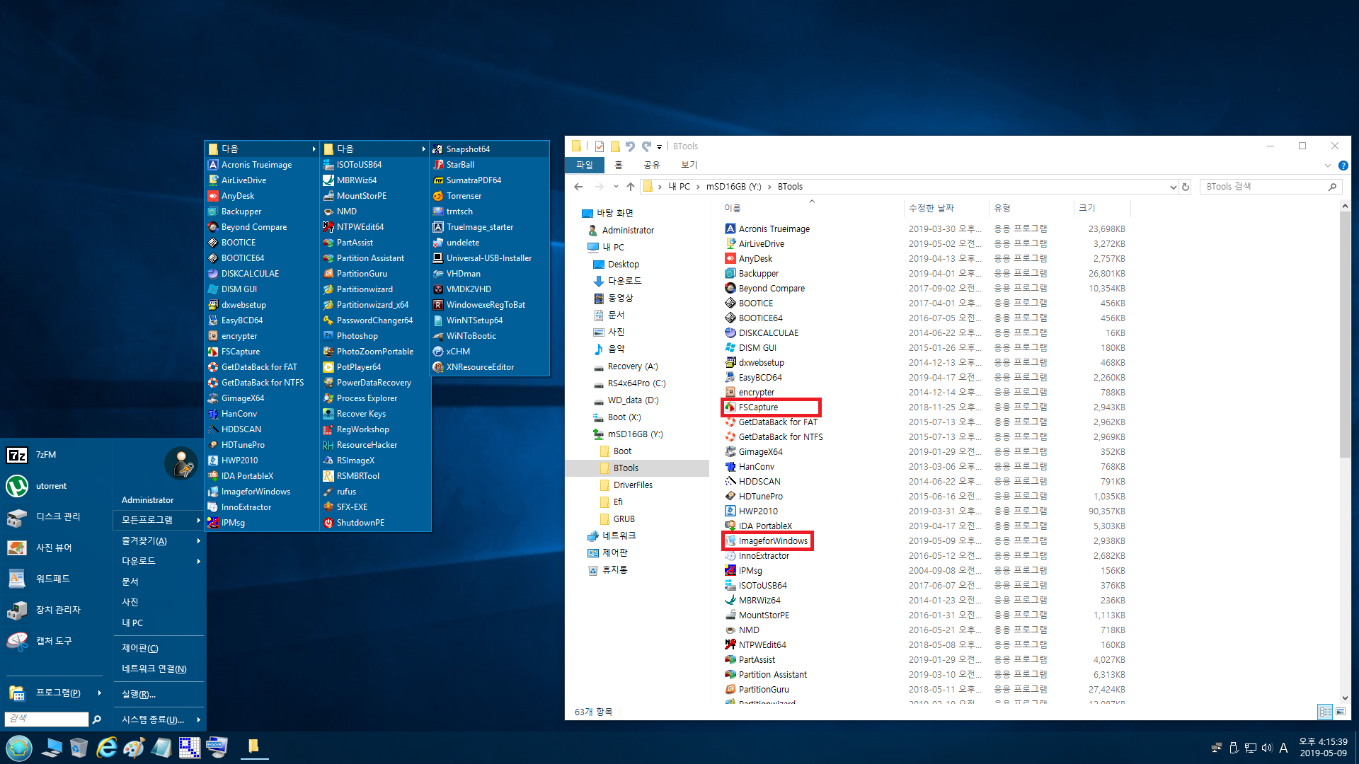Click the volume speaker tray icon
This screenshot has height=764, width=1359.
1266,748
